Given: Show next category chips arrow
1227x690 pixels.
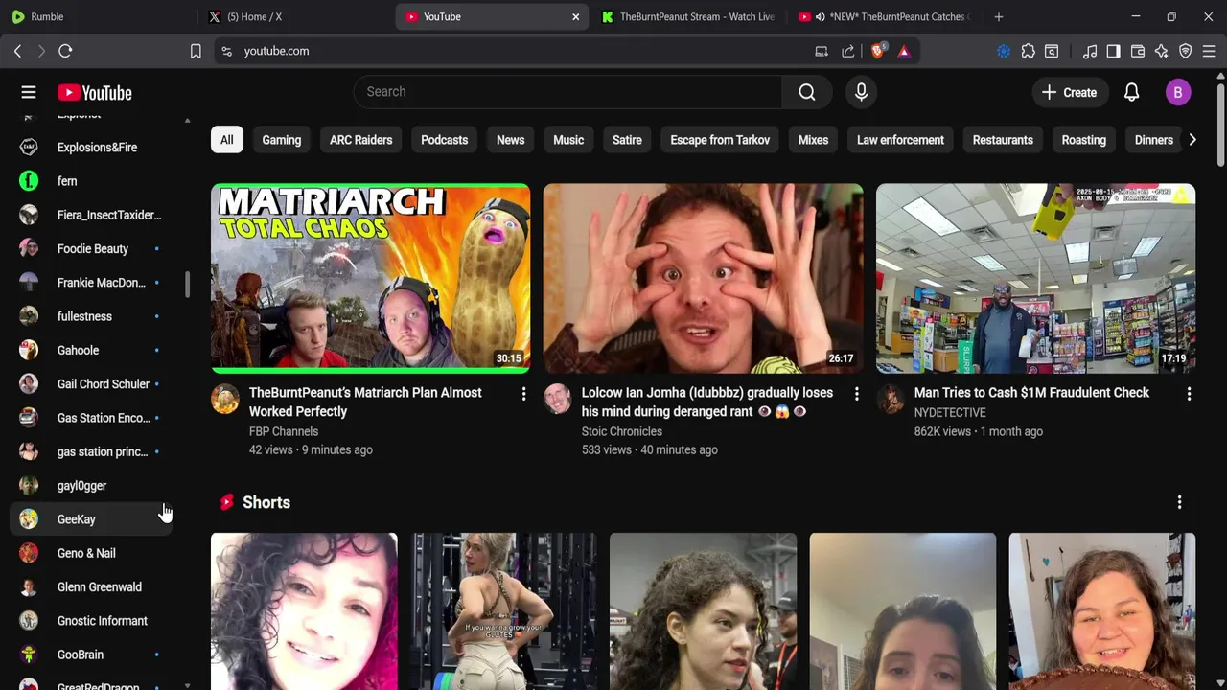Looking at the screenshot, I should [x=1192, y=140].
